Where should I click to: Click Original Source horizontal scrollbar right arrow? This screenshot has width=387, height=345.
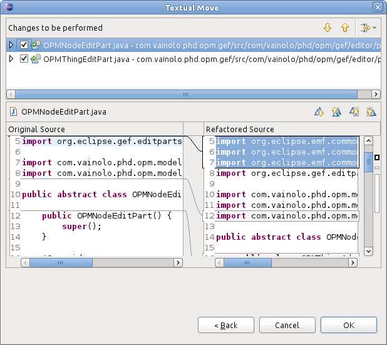click(178, 262)
